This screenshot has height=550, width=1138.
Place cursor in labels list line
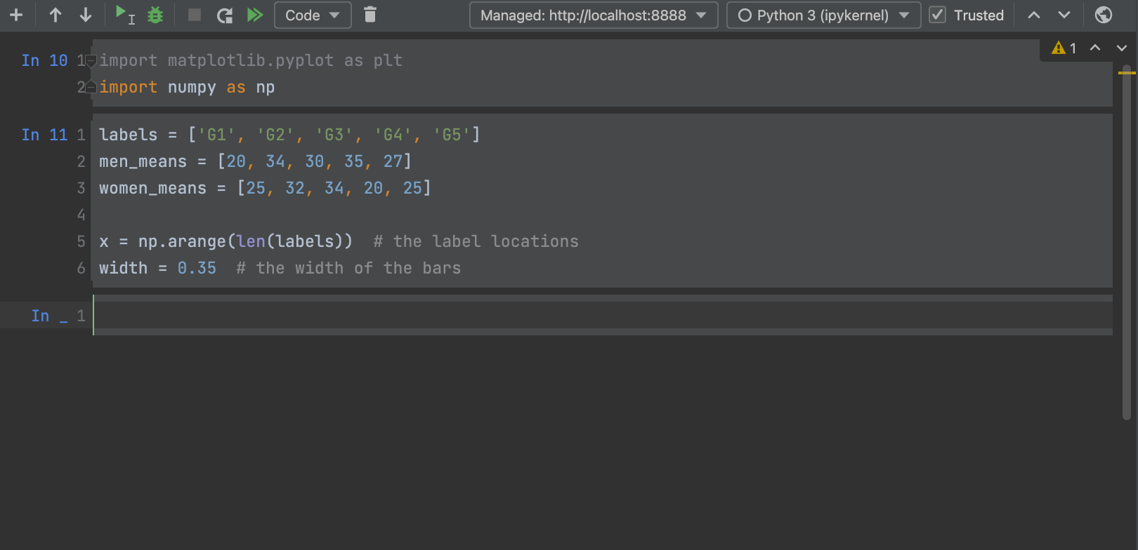(x=289, y=135)
